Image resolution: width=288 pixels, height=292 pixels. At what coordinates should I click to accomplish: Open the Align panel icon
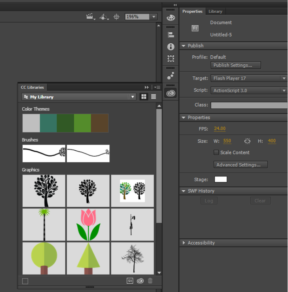pyautogui.click(x=171, y=35)
